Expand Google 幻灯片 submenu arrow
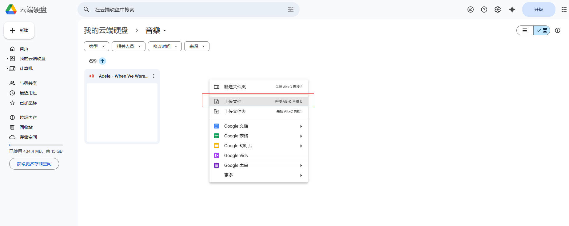Viewport: 569px width, 226px height. pos(301,146)
